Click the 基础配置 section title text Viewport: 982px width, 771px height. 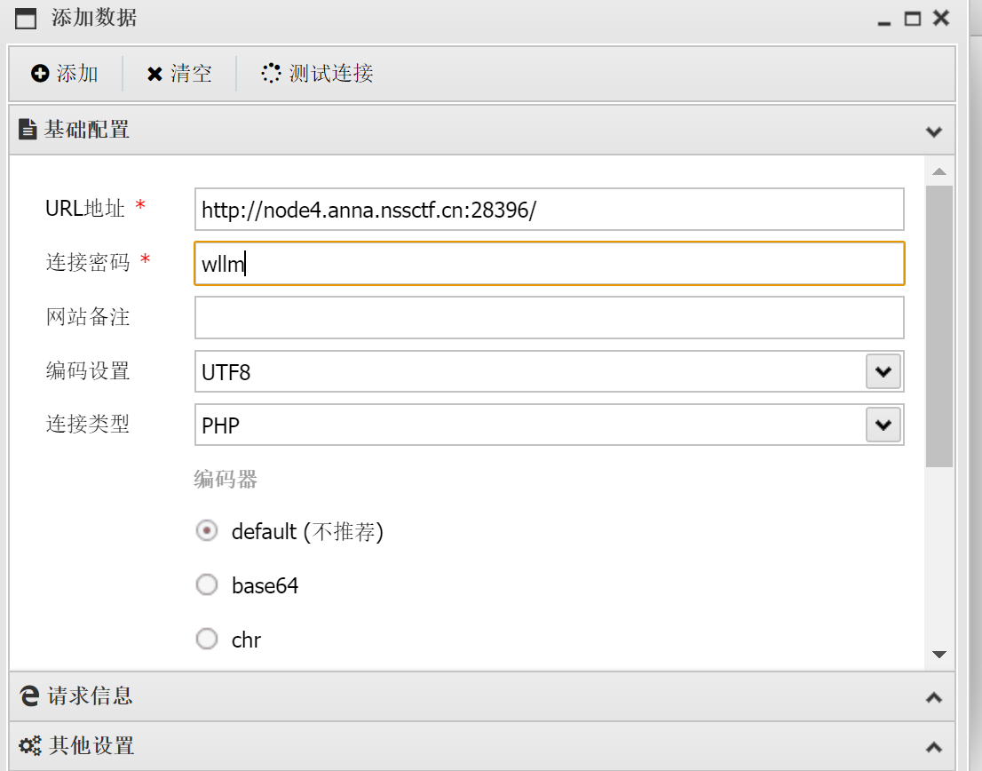click(x=87, y=129)
